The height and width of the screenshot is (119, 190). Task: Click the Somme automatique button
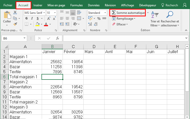128,13
